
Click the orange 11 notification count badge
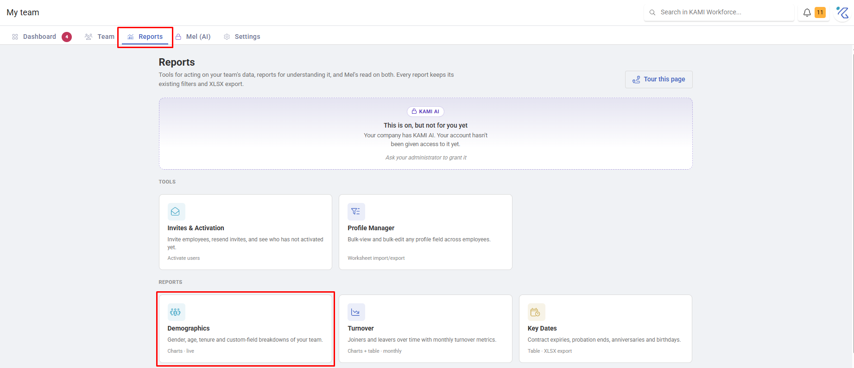[x=820, y=12]
